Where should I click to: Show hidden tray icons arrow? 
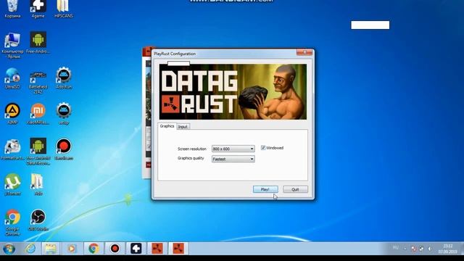405,249
